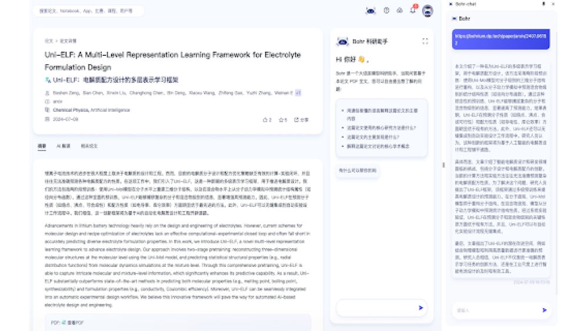588x331 pixels.
Task: Pick suggested question explaining core academic concepts
Action: tap(378, 146)
